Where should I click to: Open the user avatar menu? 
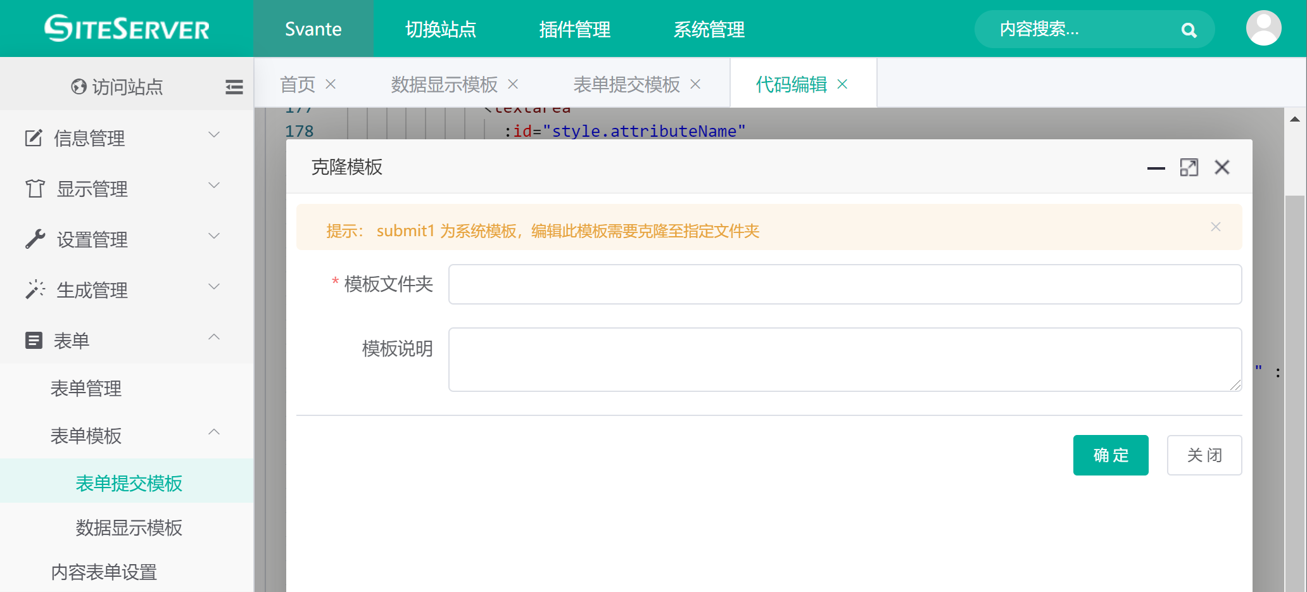click(x=1263, y=28)
